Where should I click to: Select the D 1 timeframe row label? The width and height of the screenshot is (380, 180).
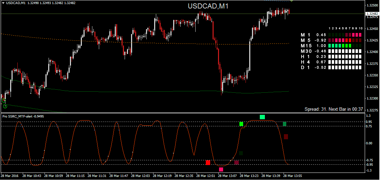(x=305, y=67)
